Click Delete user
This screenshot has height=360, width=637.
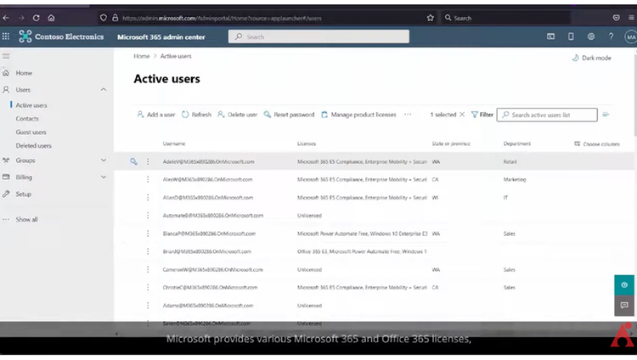click(237, 115)
